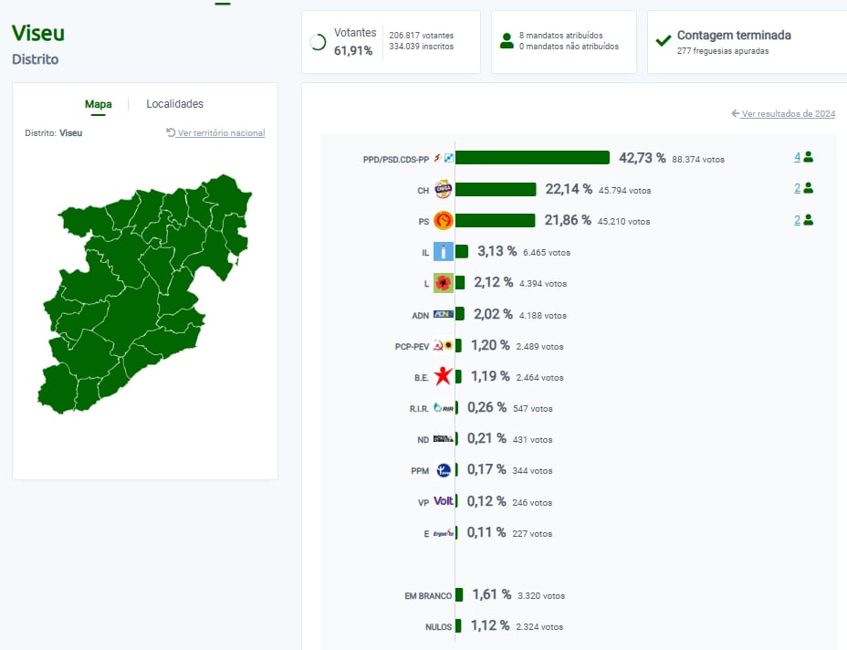Click the PCP-PEV hammer and sunflower logo

(x=443, y=345)
